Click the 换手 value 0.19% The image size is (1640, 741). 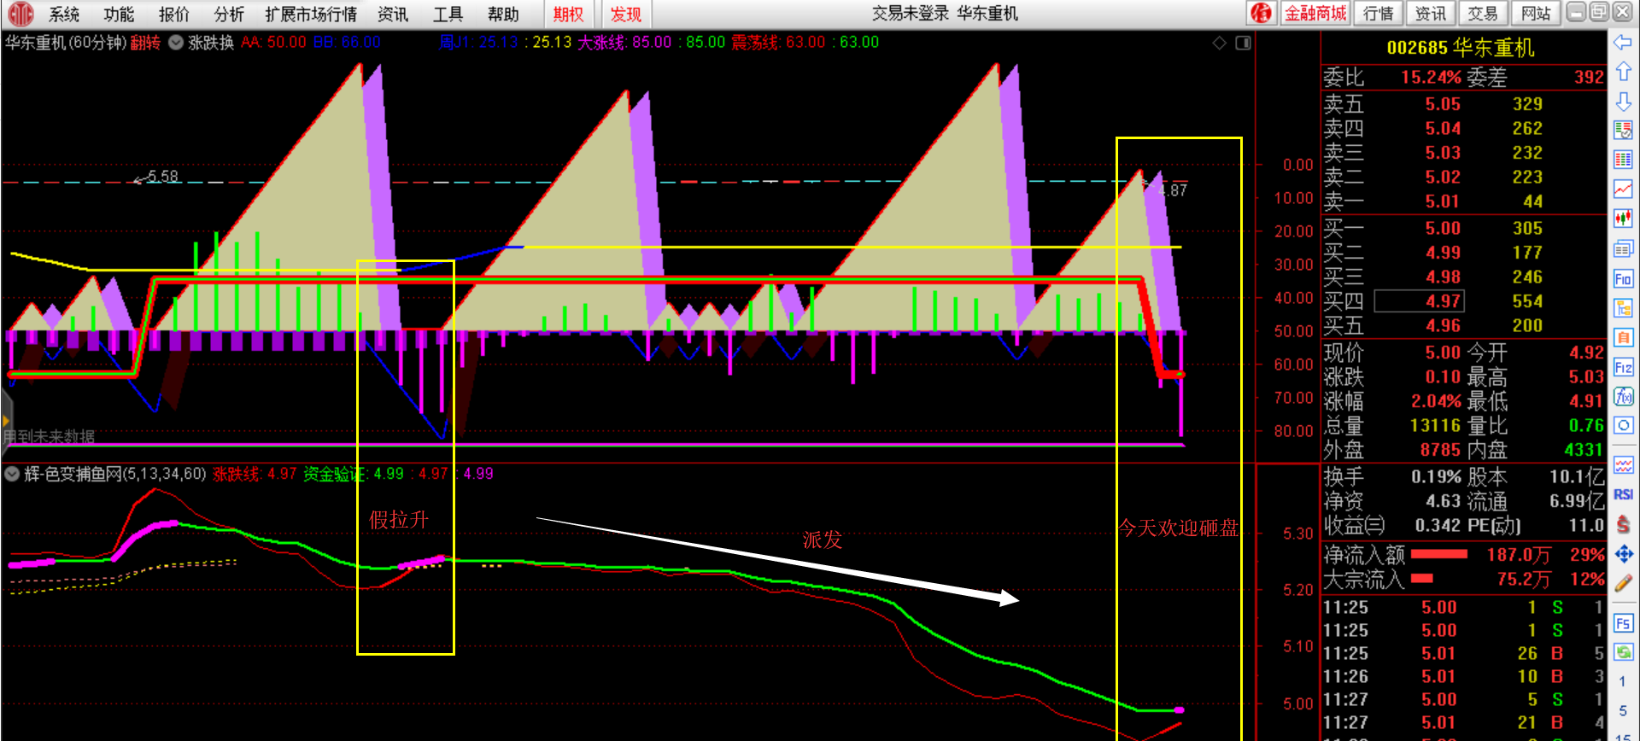pos(1436,476)
